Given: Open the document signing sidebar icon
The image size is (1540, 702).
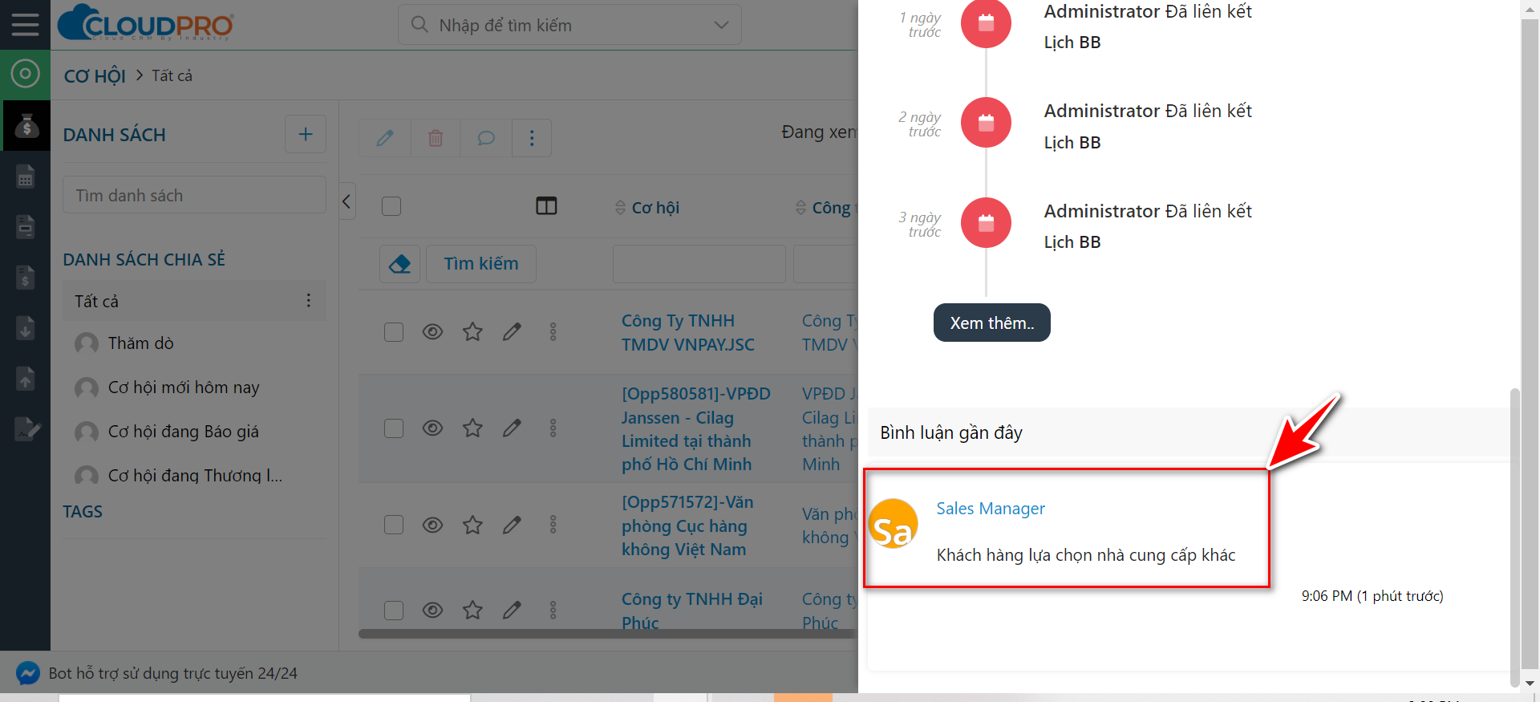Looking at the screenshot, I should [x=27, y=428].
